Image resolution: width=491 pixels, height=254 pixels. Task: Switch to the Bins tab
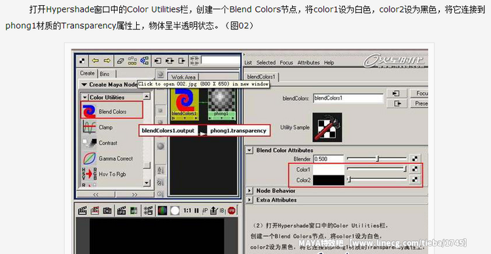point(105,74)
